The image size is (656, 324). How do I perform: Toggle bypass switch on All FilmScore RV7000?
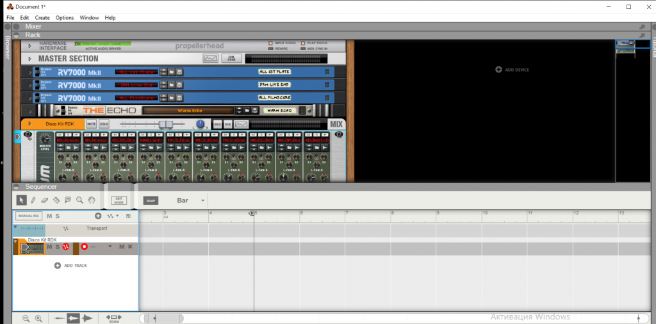pyautogui.click(x=37, y=98)
